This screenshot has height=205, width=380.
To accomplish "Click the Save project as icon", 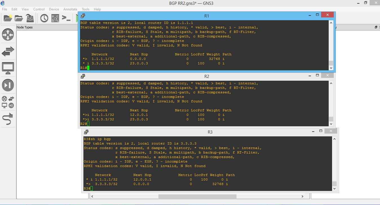I will 30,18.
